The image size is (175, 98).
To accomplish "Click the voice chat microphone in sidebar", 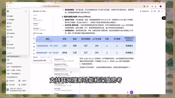I will coord(19,85).
